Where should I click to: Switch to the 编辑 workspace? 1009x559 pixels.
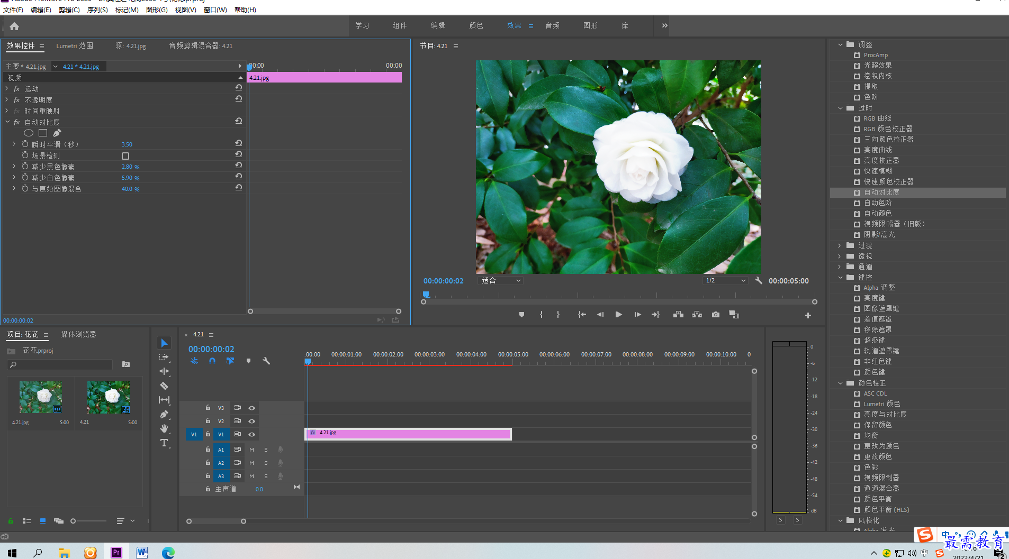click(438, 25)
